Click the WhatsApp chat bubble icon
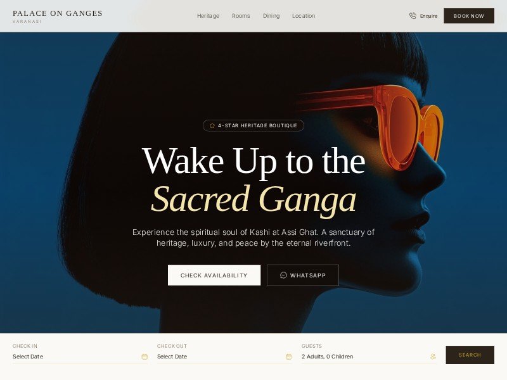 (283, 275)
